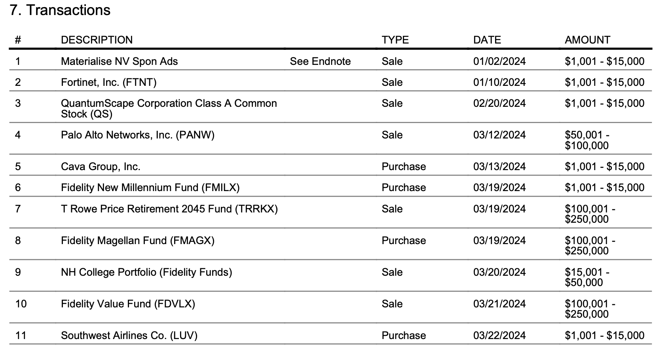This screenshot has width=672, height=360.
Task: Click the AMOUNT column header
Action: pyautogui.click(x=587, y=40)
